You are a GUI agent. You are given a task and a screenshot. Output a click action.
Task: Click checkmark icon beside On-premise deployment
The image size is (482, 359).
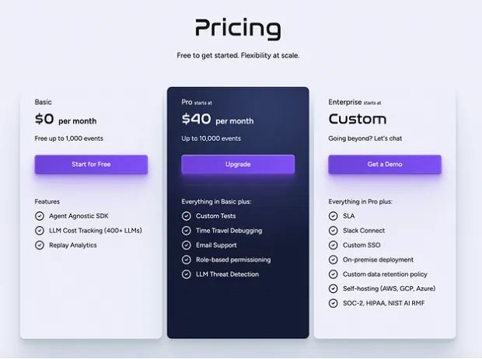click(333, 260)
